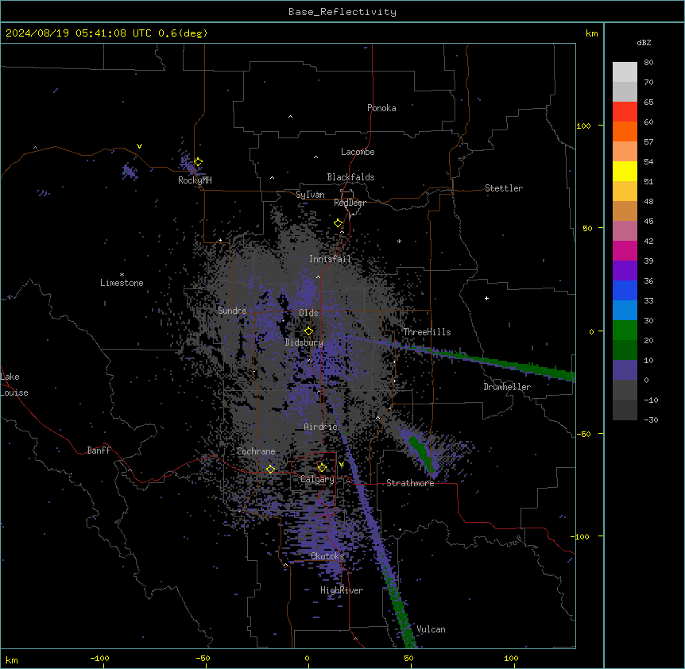This screenshot has height=669, width=685.
Task: Select the Lake Louise label
Action: coord(14,385)
